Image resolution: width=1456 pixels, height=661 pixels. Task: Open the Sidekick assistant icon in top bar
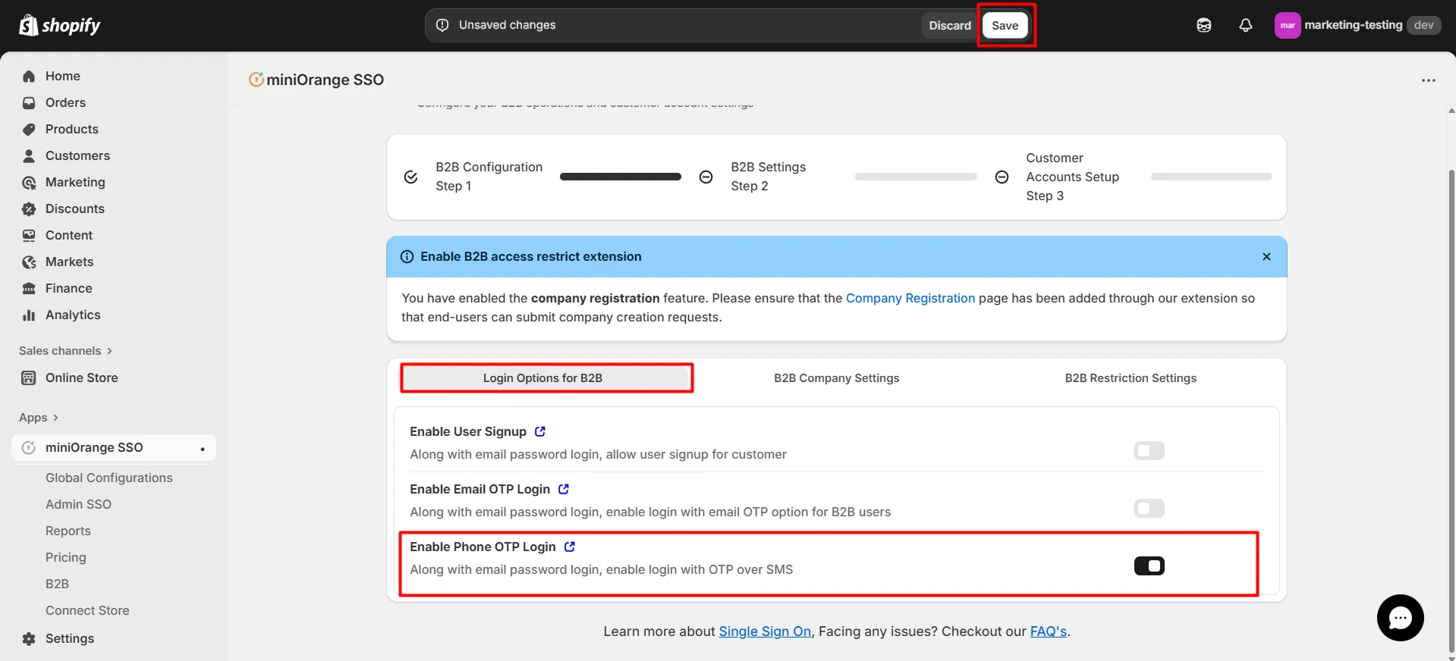point(1204,25)
